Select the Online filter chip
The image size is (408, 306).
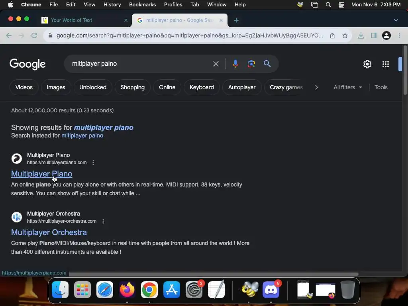(x=167, y=87)
